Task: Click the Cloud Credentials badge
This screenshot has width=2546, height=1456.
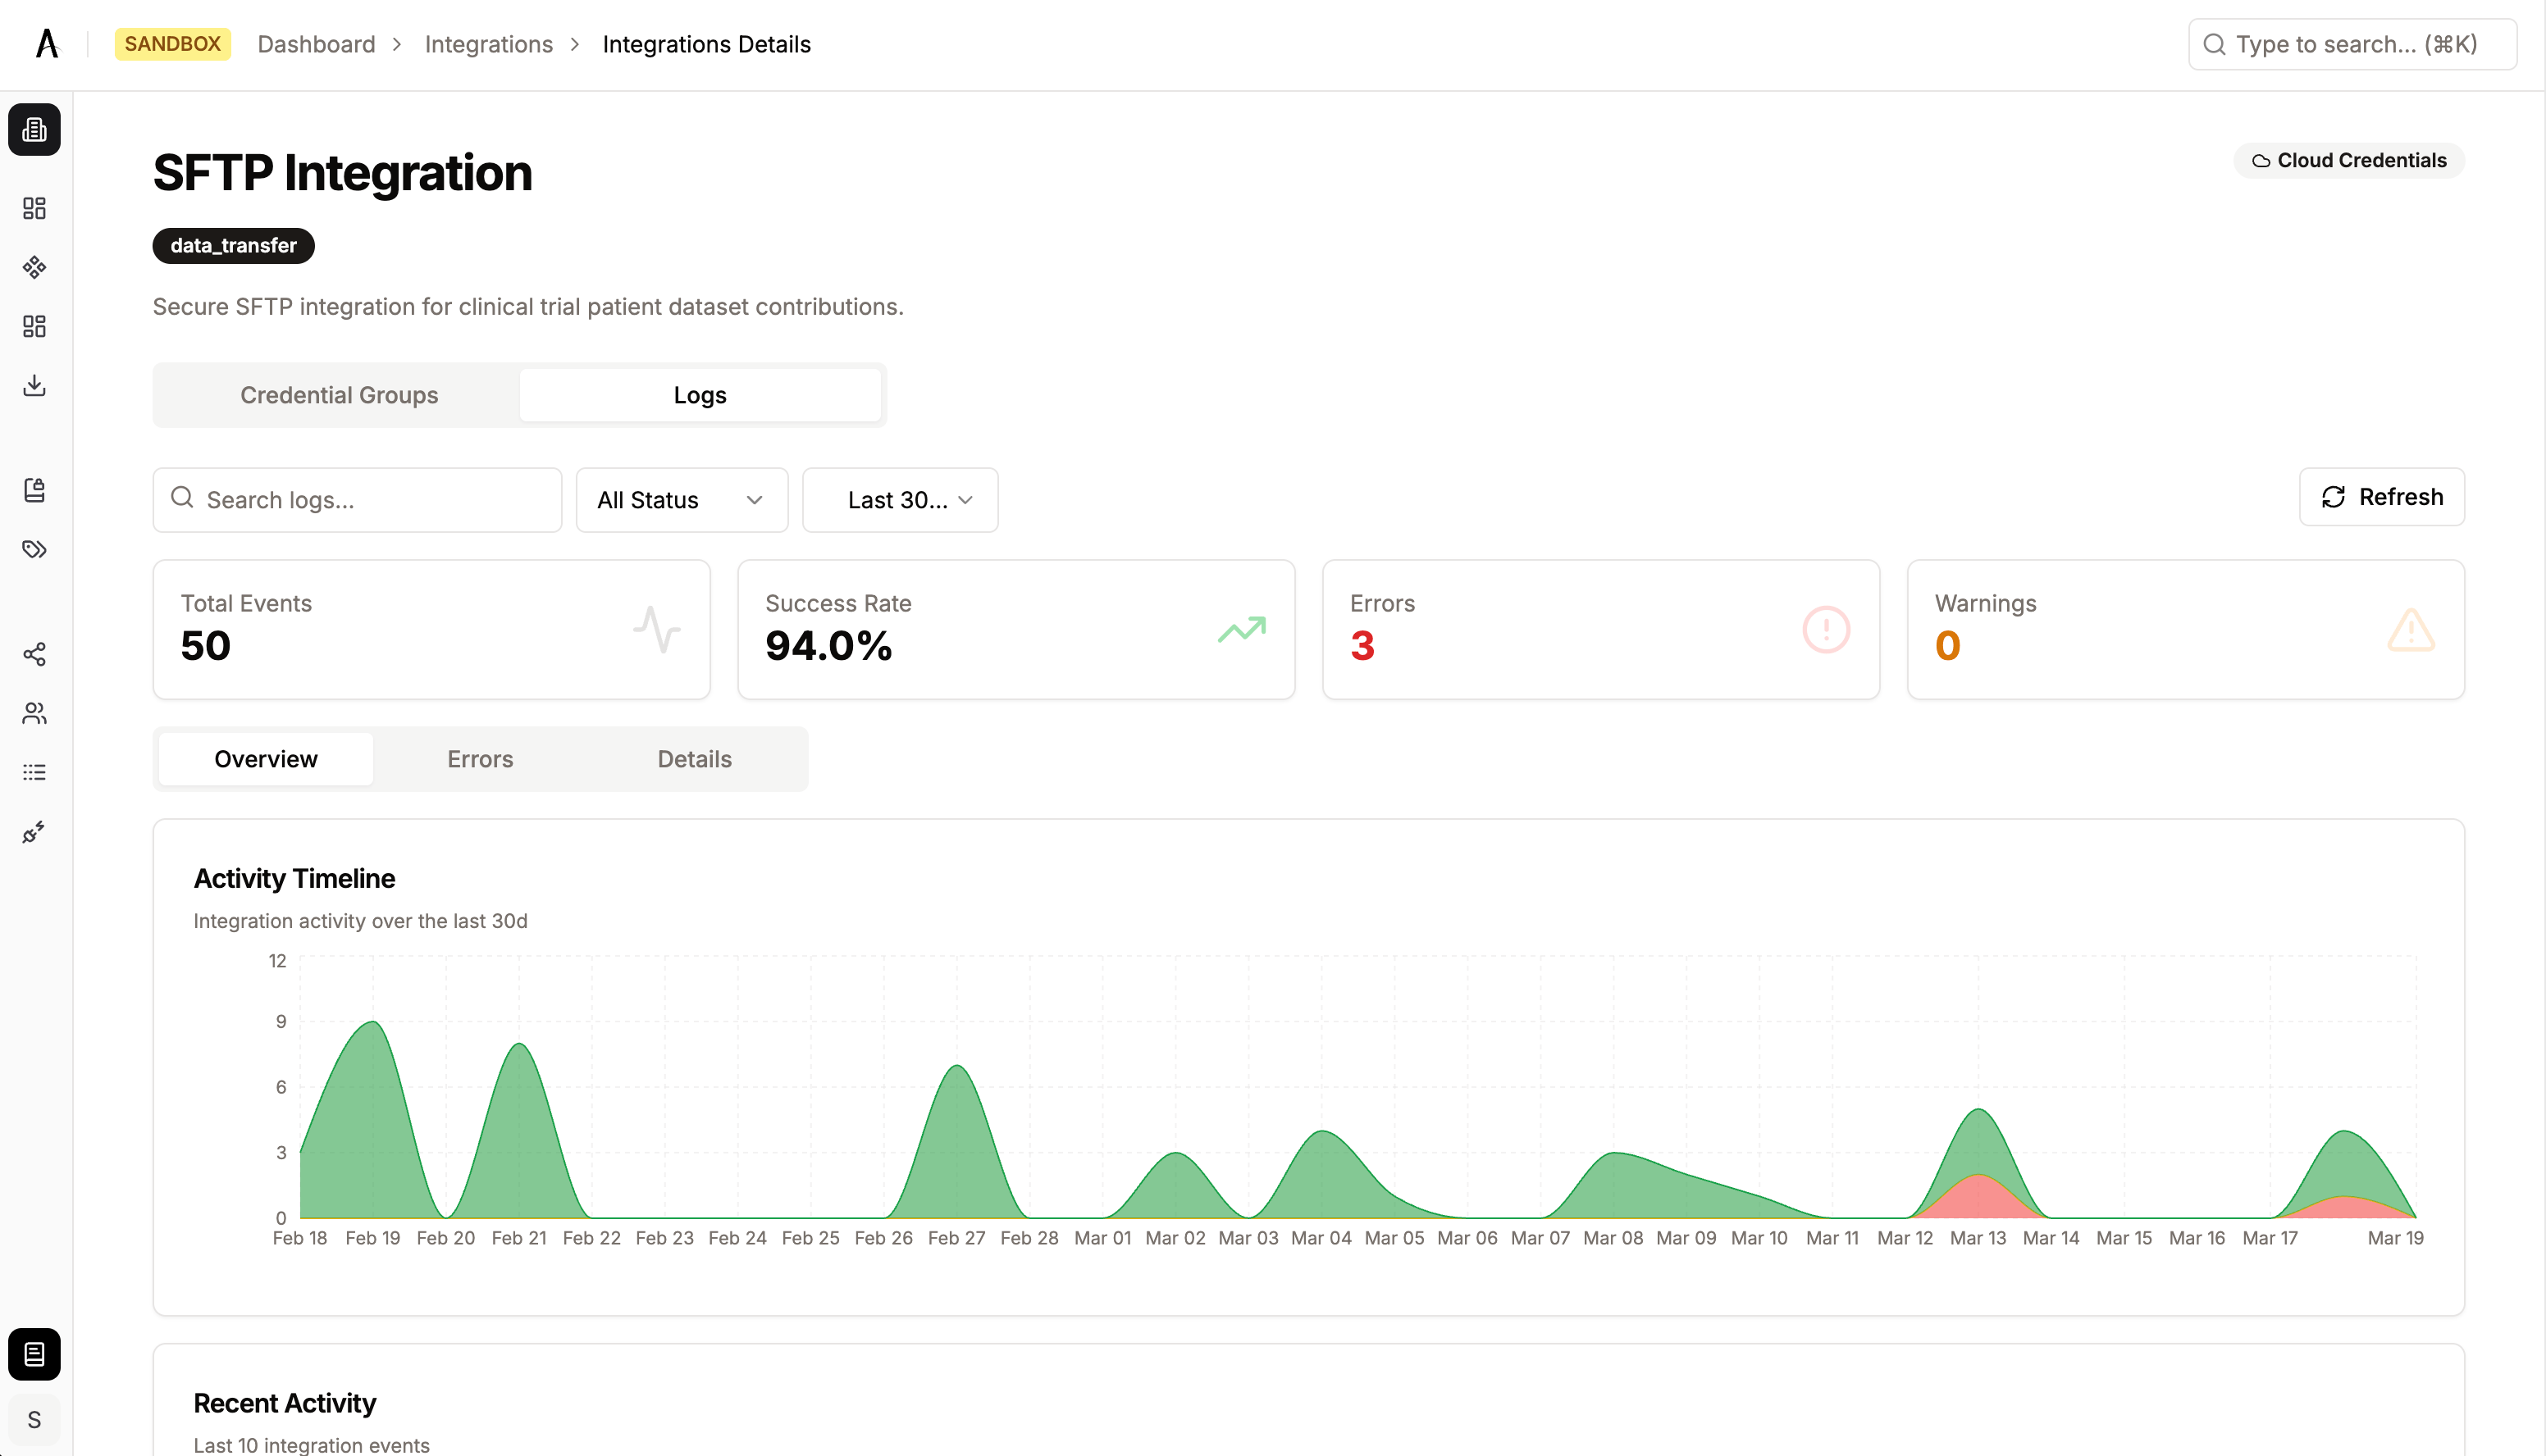Action: click(2348, 160)
